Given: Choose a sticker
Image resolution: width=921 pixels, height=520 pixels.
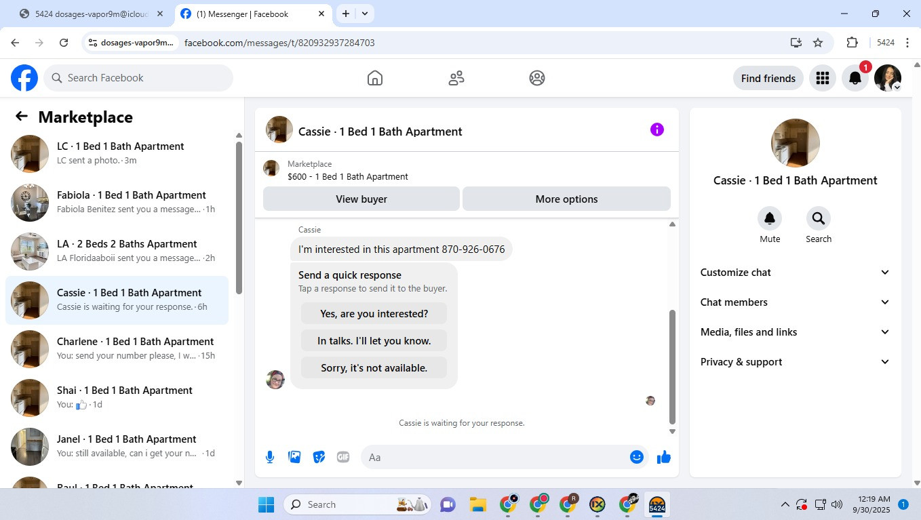Looking at the screenshot, I should click(319, 457).
